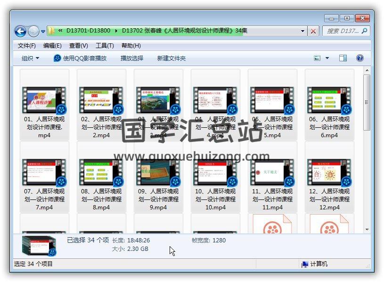Click the 播放选择 toolbar button
384x282 pixels.
click(x=131, y=58)
